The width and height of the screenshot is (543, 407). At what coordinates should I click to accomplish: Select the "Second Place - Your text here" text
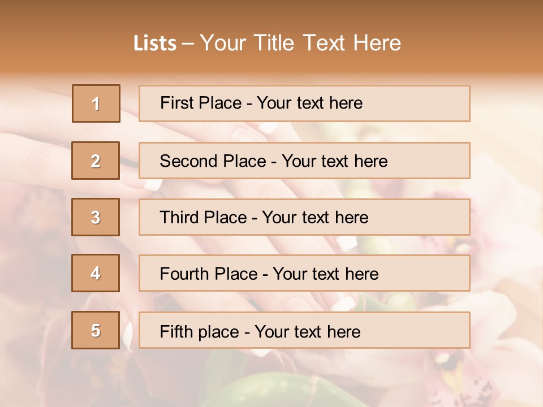point(274,161)
